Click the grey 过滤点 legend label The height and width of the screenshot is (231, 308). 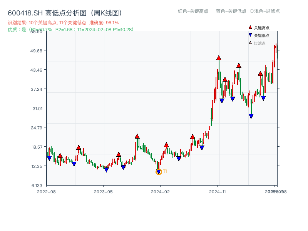tap(259, 43)
